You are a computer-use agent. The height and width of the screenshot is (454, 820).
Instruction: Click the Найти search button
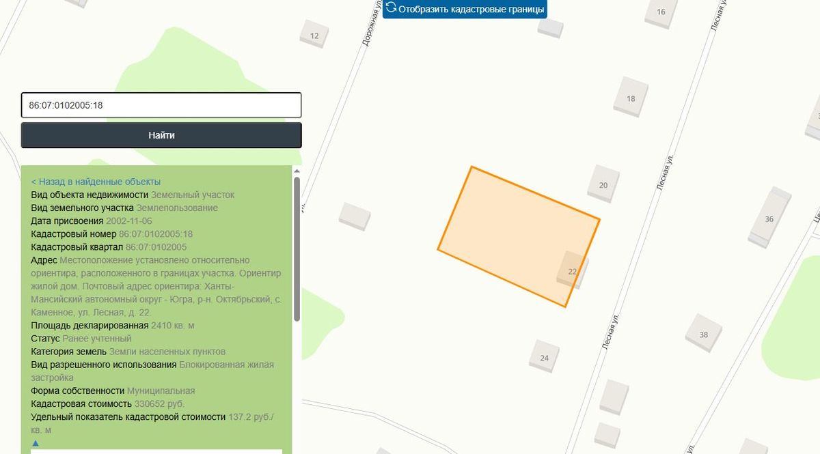[161, 135]
